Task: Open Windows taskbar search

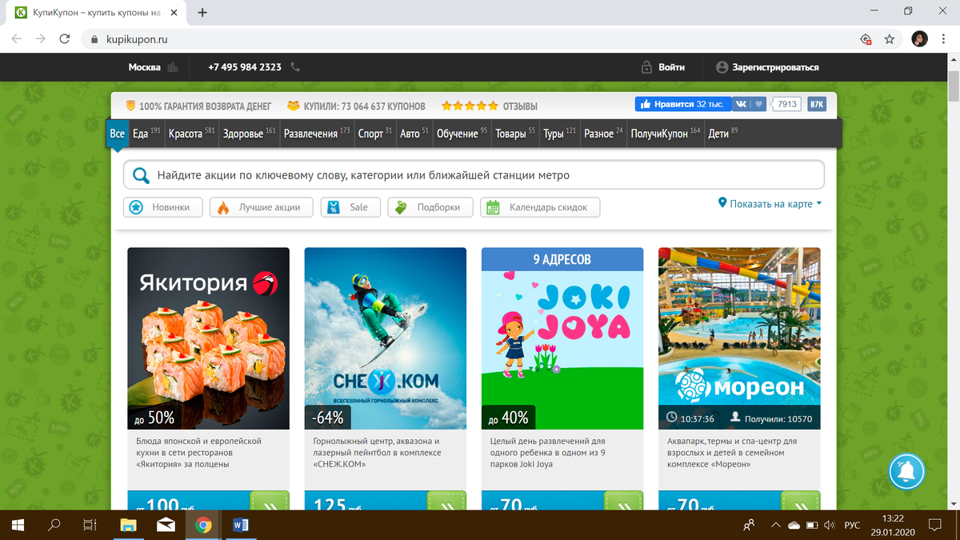Action: pyautogui.click(x=54, y=525)
